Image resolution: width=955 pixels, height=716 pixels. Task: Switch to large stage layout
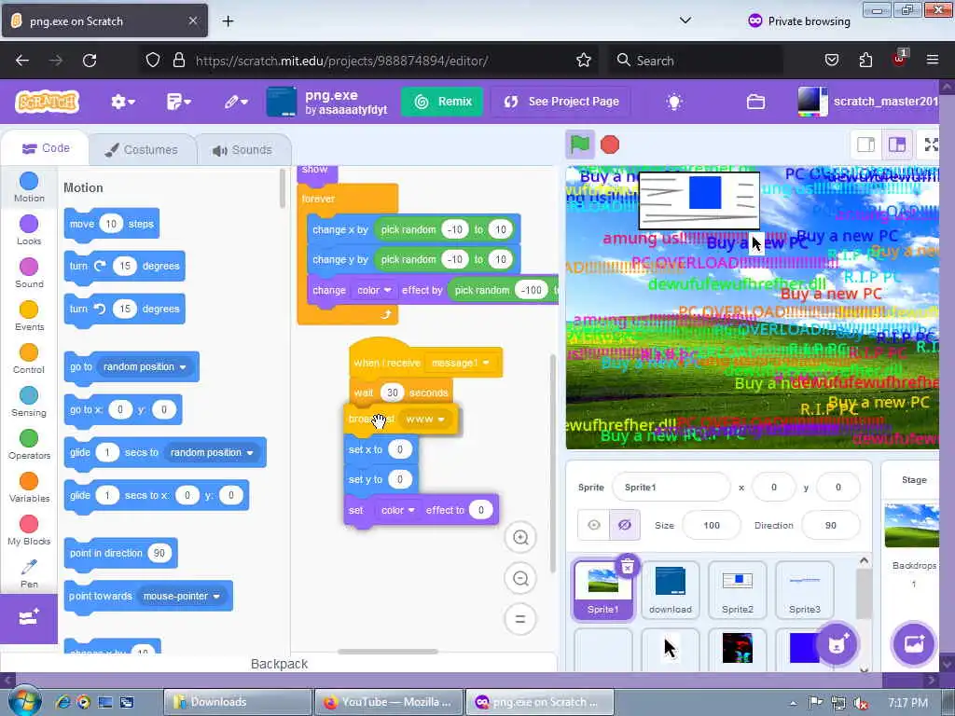tap(897, 145)
